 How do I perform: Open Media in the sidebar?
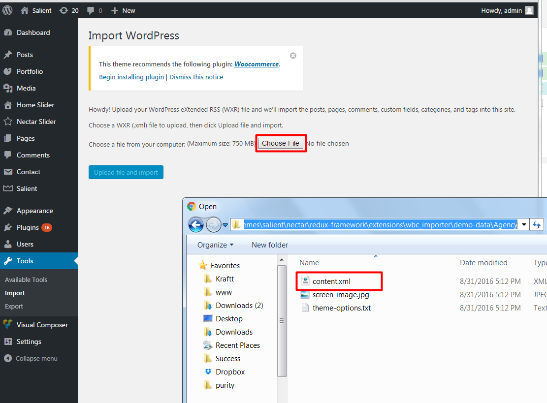click(26, 88)
